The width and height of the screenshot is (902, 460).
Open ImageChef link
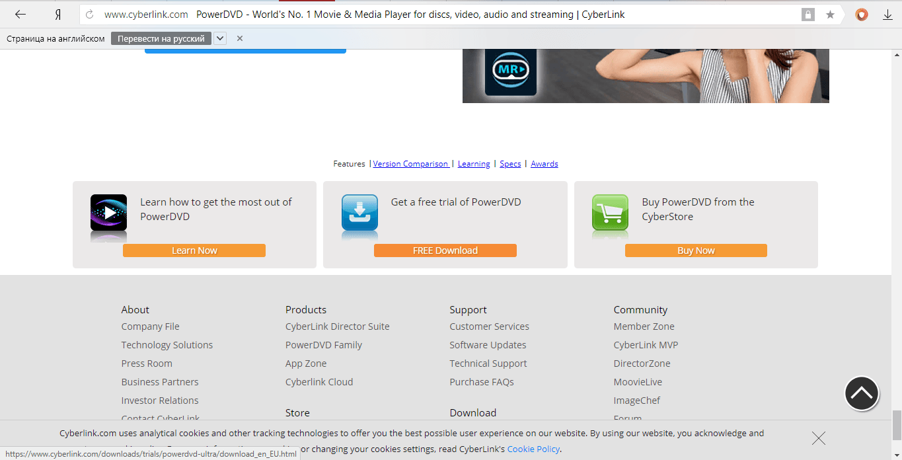pos(637,401)
